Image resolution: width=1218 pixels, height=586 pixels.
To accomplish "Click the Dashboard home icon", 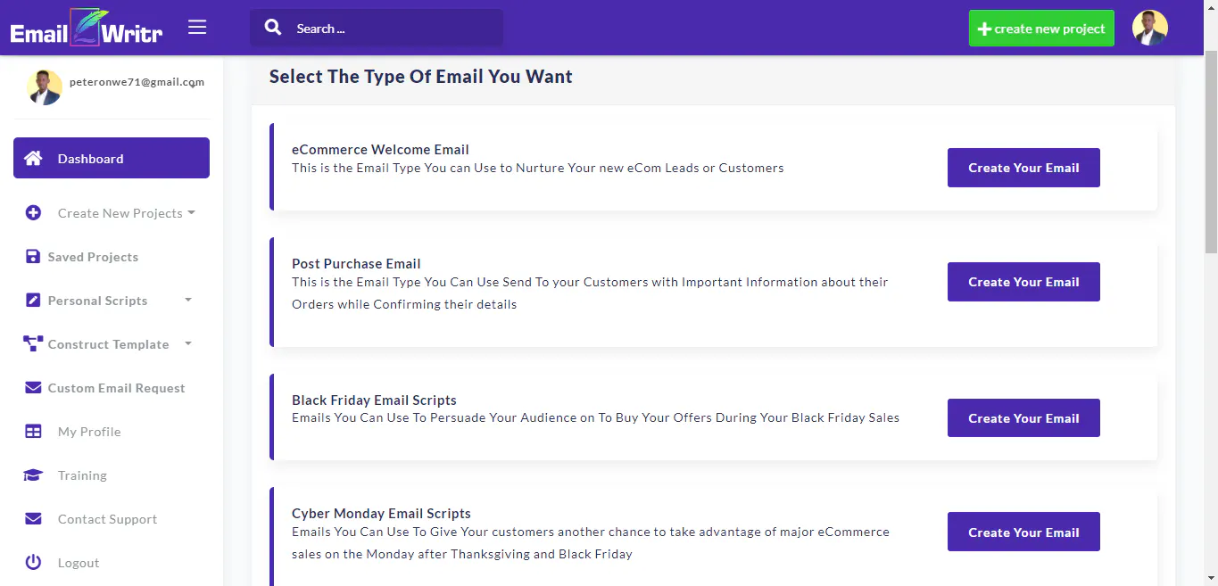I will [x=33, y=158].
